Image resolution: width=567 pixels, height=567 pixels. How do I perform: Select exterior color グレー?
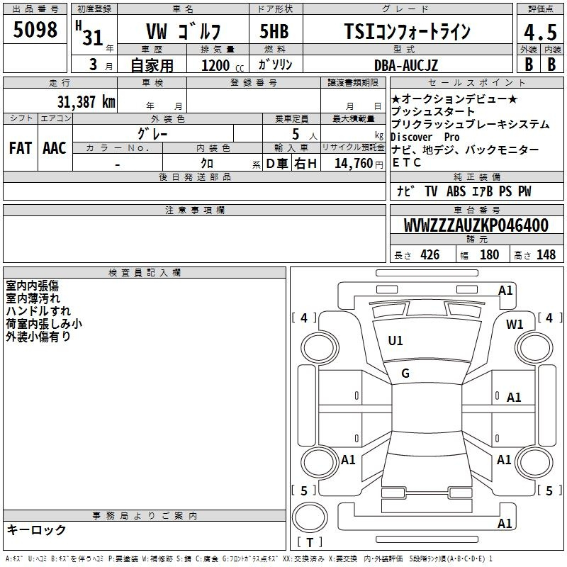tap(152, 134)
